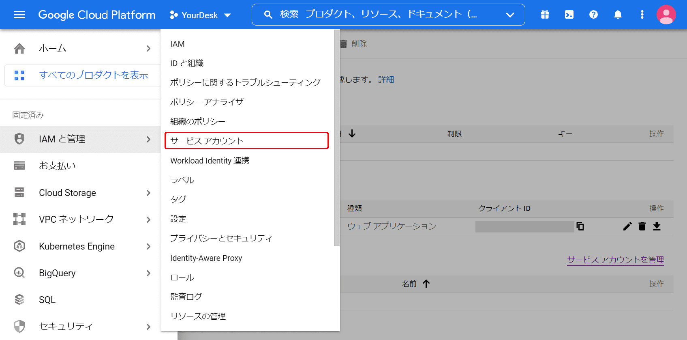This screenshot has width=687, height=340.
Task: Expand セキュリティ submenu chevron
Action: point(148,327)
